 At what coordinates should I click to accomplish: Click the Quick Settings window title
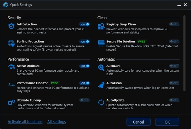click(21, 5)
